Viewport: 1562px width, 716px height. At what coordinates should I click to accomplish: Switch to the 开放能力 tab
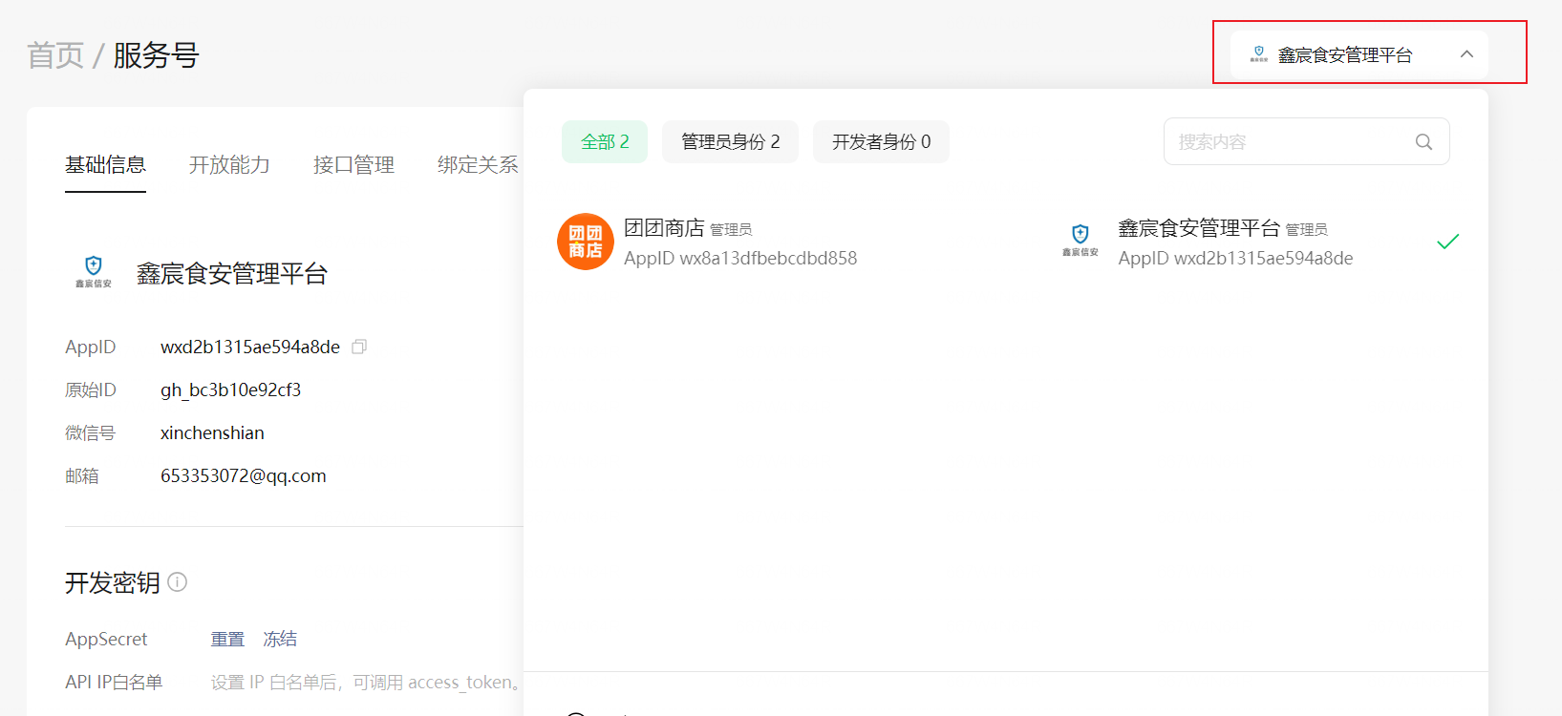[229, 165]
